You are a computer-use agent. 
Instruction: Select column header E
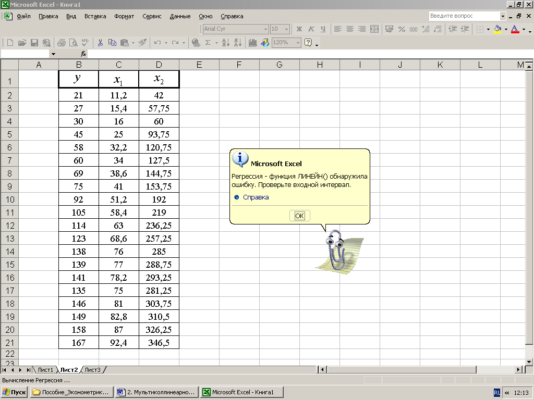coord(199,65)
